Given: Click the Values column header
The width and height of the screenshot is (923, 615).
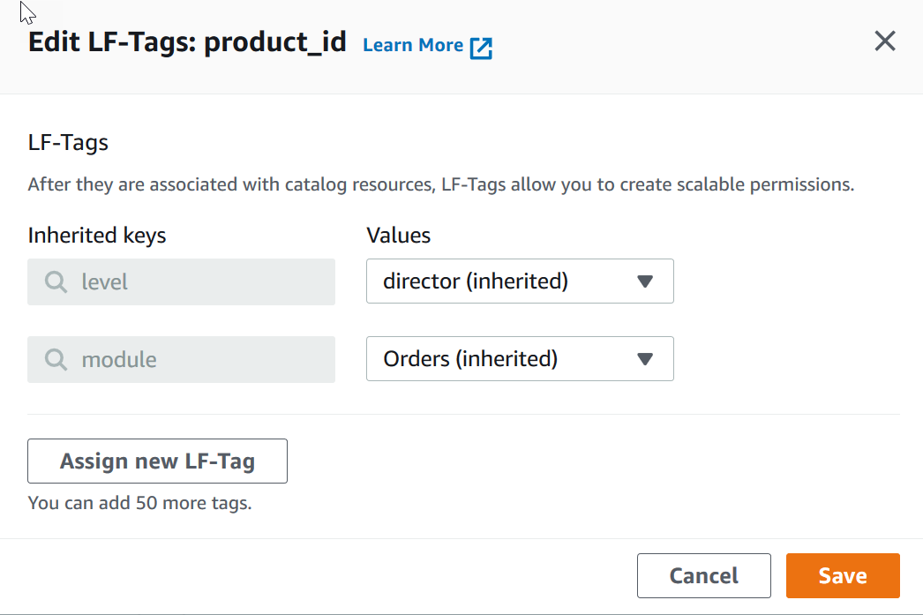Looking at the screenshot, I should (x=398, y=235).
